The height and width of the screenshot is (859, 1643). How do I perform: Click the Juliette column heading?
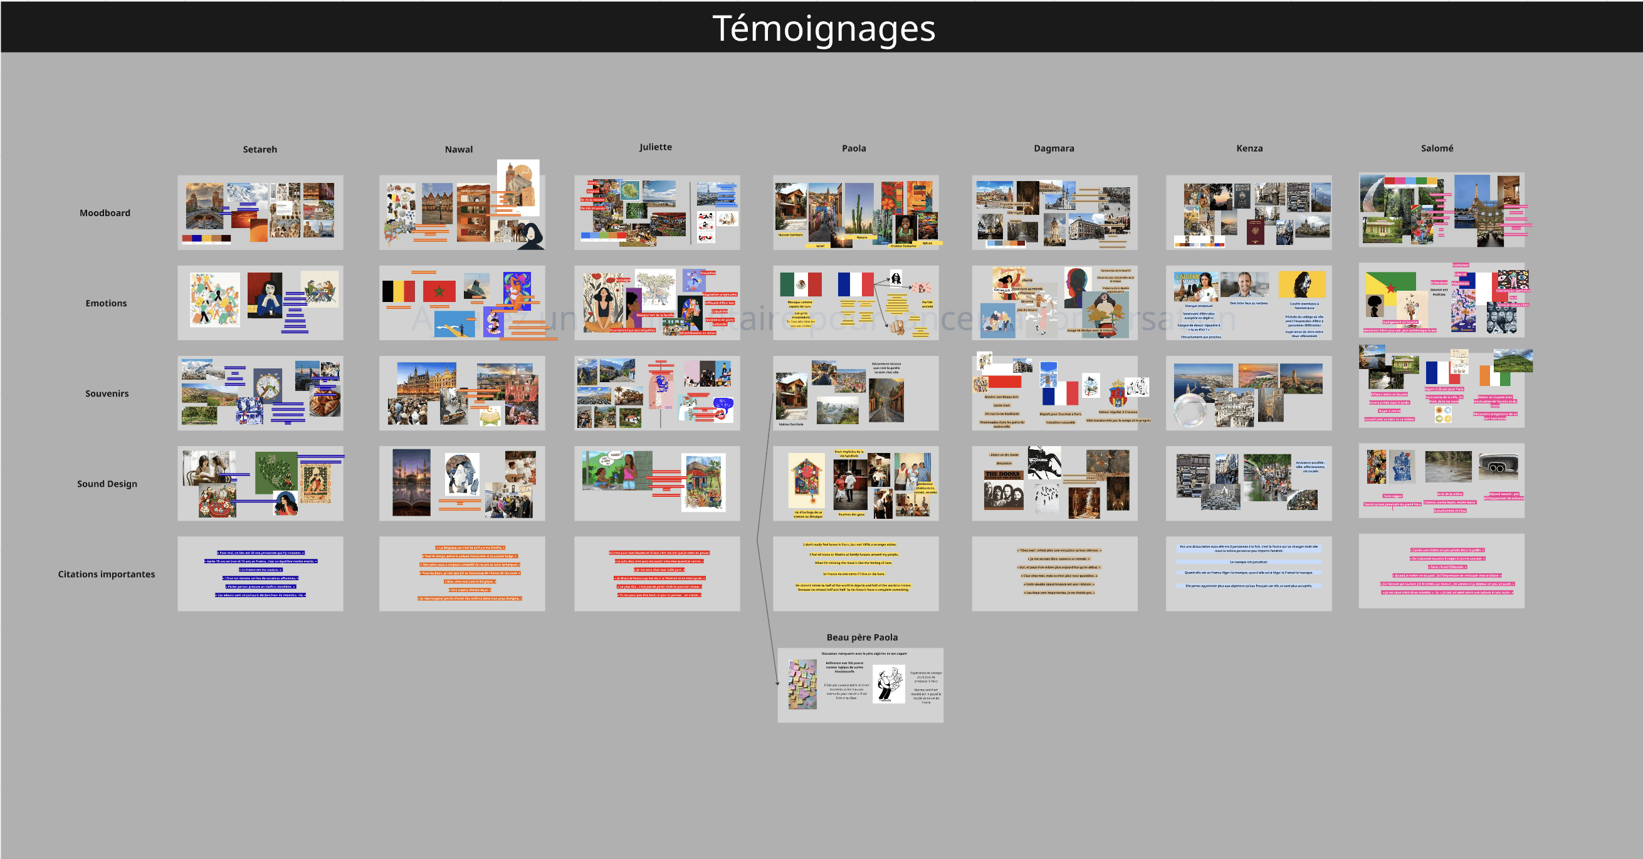tap(655, 147)
